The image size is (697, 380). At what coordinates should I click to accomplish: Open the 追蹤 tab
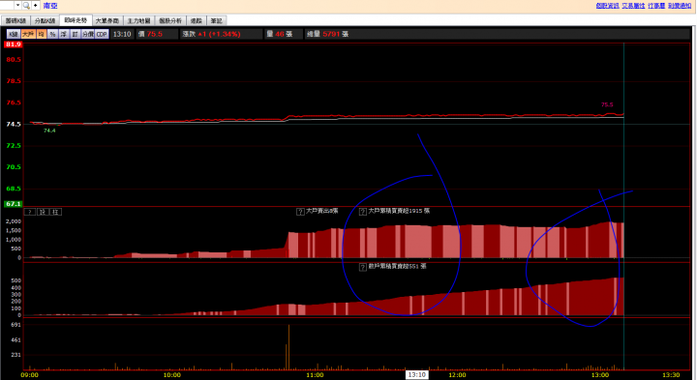point(196,21)
